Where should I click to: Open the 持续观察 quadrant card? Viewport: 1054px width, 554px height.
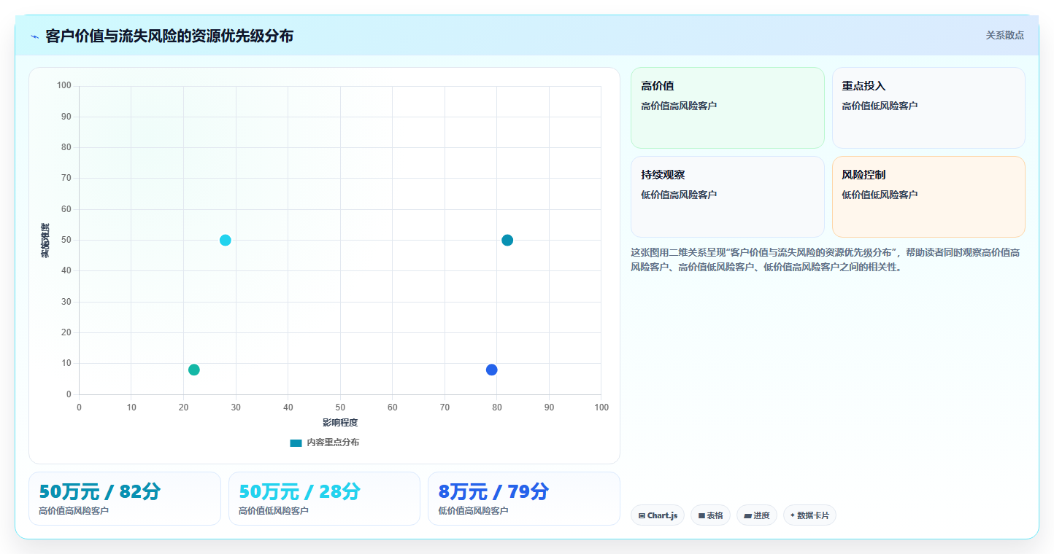[728, 197]
